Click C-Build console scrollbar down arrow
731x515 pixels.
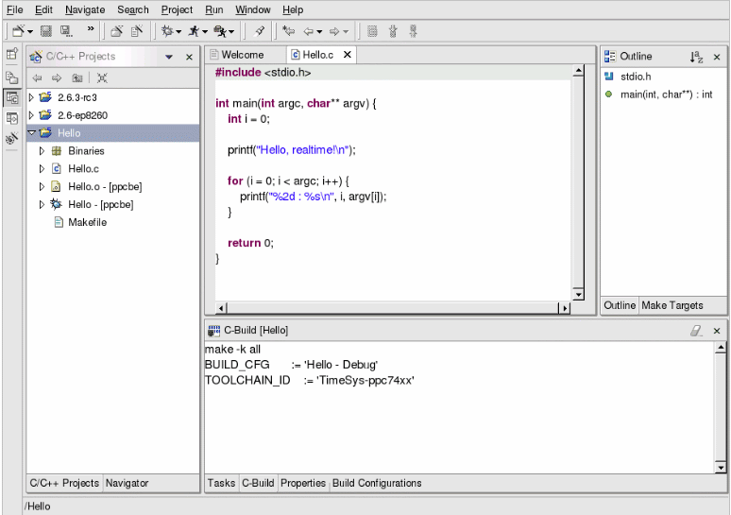(x=721, y=468)
